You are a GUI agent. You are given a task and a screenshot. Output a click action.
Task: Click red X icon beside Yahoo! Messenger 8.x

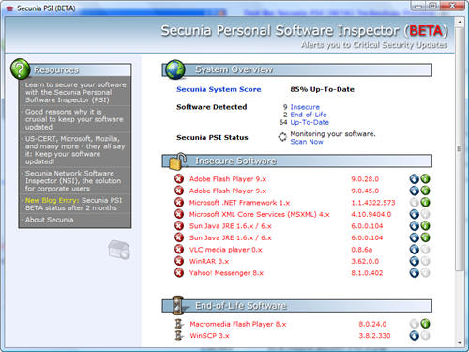coord(179,273)
